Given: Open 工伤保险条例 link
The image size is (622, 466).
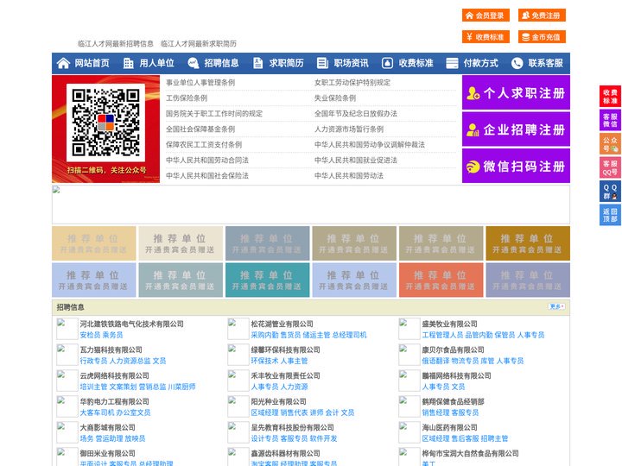Looking at the screenshot, I should [187, 98].
